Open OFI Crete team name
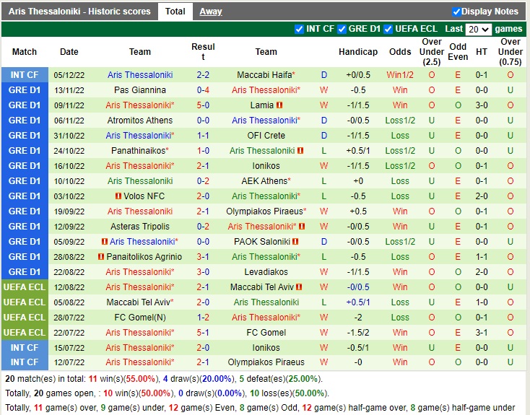This screenshot has height=415, width=530. 266,136
